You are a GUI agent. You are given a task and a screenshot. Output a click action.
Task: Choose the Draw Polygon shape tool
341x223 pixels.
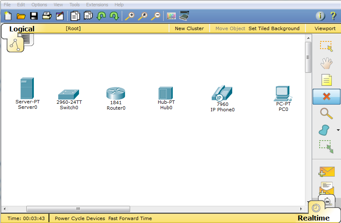pyautogui.click(x=324, y=130)
